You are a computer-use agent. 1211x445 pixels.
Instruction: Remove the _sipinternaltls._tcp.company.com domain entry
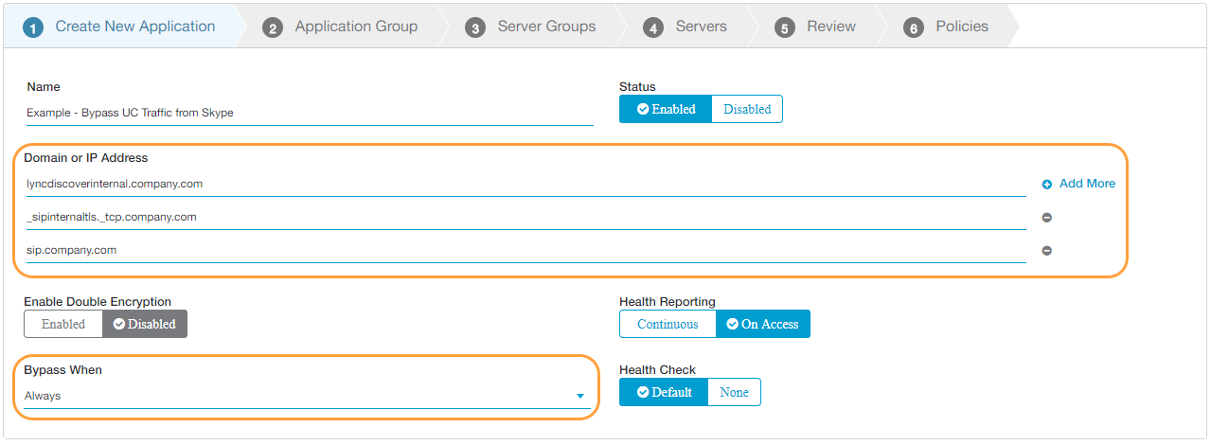click(x=1047, y=218)
